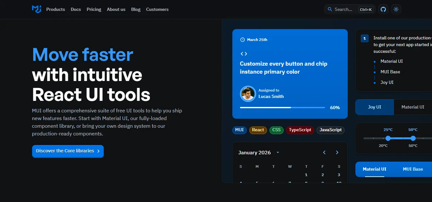The image size is (432, 202).
Task: Switch to the Material UI tab
Action: 413,107
